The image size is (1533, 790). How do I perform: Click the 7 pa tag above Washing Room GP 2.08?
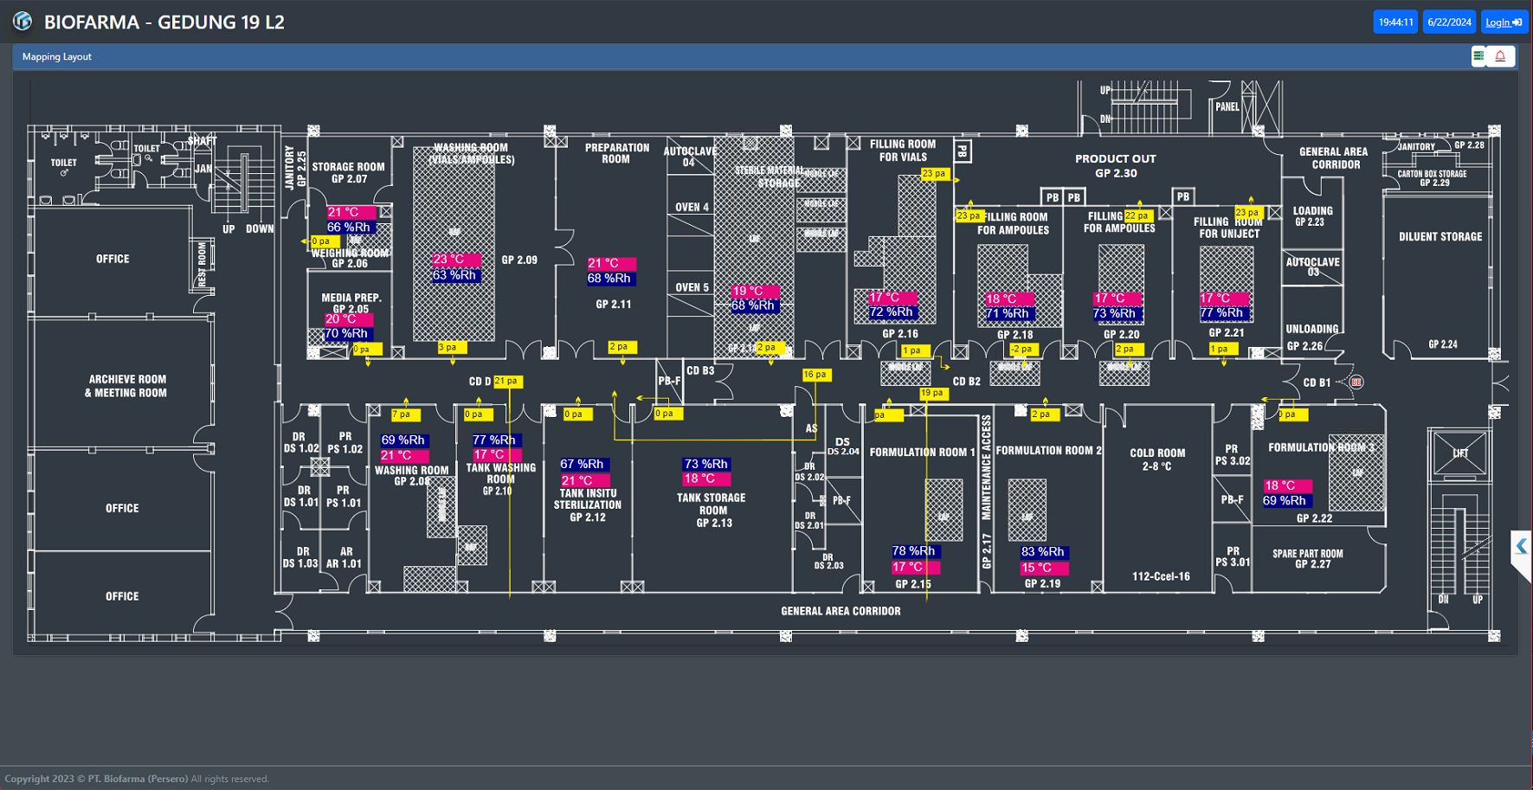pyautogui.click(x=404, y=414)
